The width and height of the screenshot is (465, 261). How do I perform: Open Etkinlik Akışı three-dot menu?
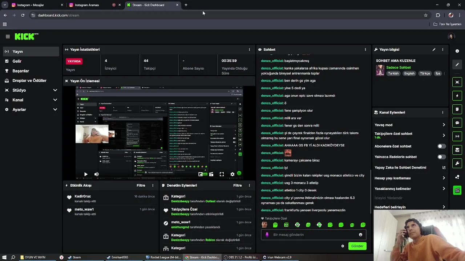[x=153, y=185]
